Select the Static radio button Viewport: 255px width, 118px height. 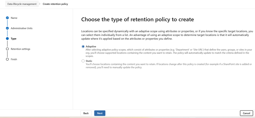pos(83,61)
